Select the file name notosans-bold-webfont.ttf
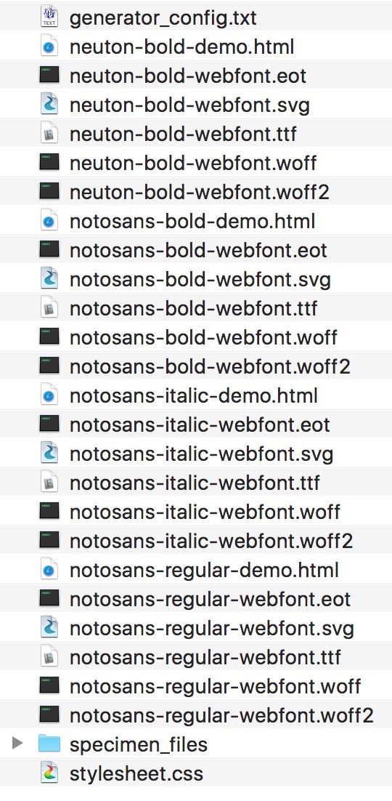The height and width of the screenshot is (801, 392). pyautogui.click(x=193, y=309)
